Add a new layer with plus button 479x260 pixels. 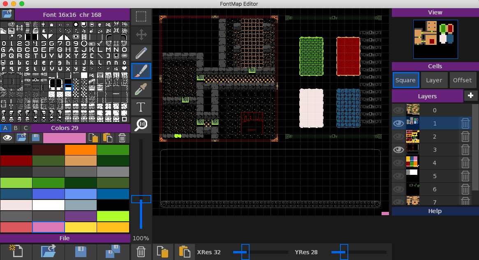click(x=470, y=96)
